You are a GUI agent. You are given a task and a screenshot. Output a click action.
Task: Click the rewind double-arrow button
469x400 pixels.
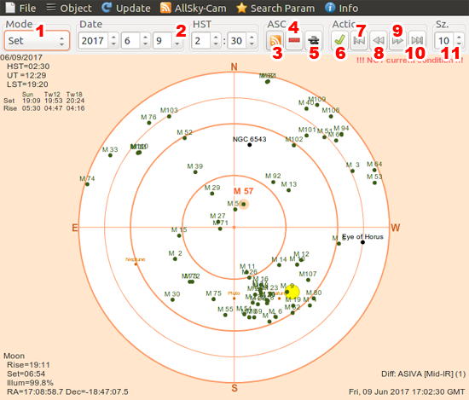[379, 40]
